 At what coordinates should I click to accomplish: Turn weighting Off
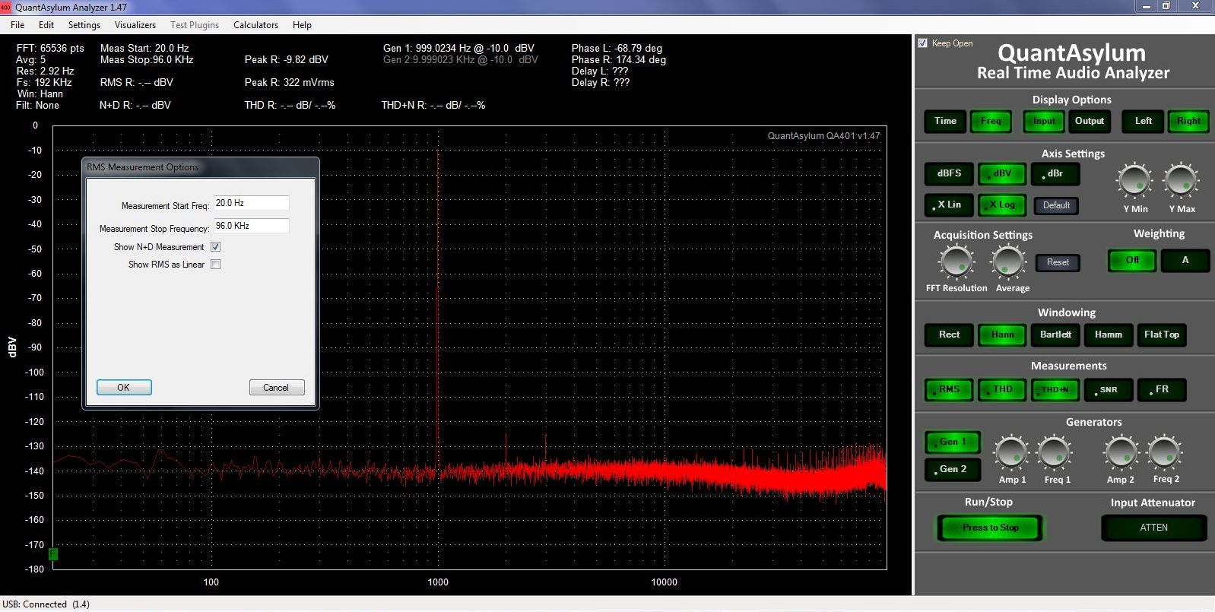click(x=1132, y=261)
